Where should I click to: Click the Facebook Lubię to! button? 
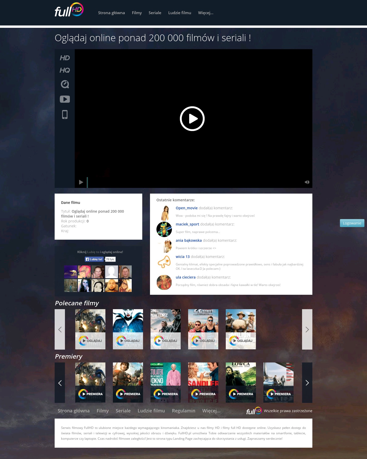pos(94,259)
